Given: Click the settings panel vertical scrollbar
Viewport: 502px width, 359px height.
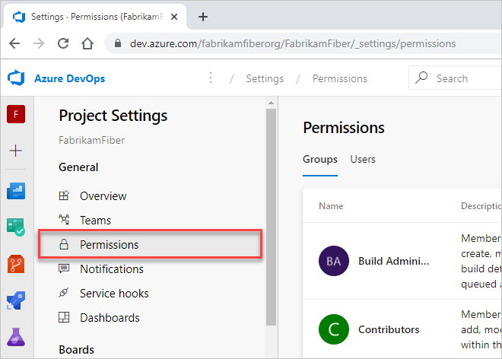Looking at the screenshot, I should 272,217.
